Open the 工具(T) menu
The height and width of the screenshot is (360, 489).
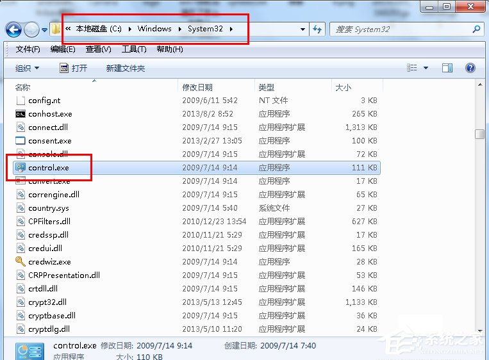(133, 49)
